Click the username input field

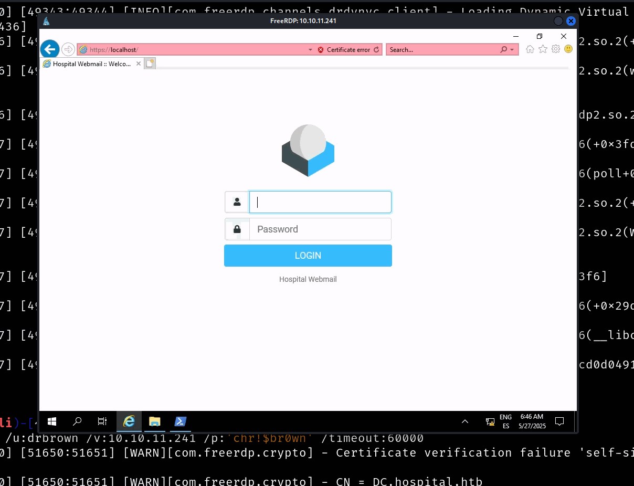pyautogui.click(x=320, y=203)
